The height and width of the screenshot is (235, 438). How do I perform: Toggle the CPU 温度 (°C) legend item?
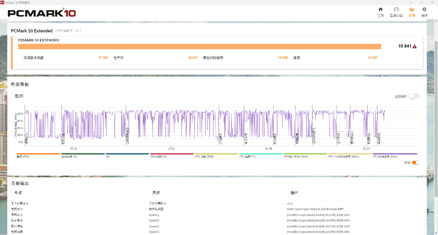[261, 155]
